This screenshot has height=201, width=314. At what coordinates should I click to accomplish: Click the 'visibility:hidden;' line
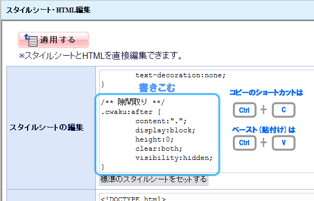click(x=174, y=158)
